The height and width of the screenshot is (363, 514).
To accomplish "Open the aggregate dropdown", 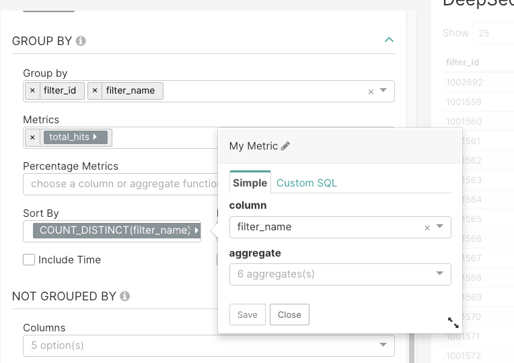I will [440, 273].
